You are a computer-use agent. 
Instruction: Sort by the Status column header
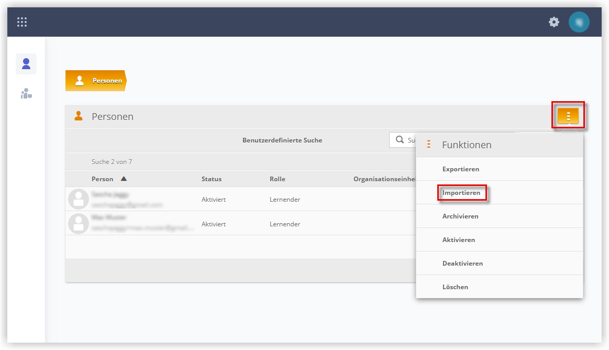(211, 179)
